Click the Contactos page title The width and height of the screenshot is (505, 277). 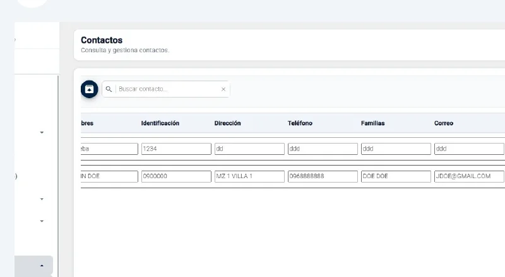point(102,40)
